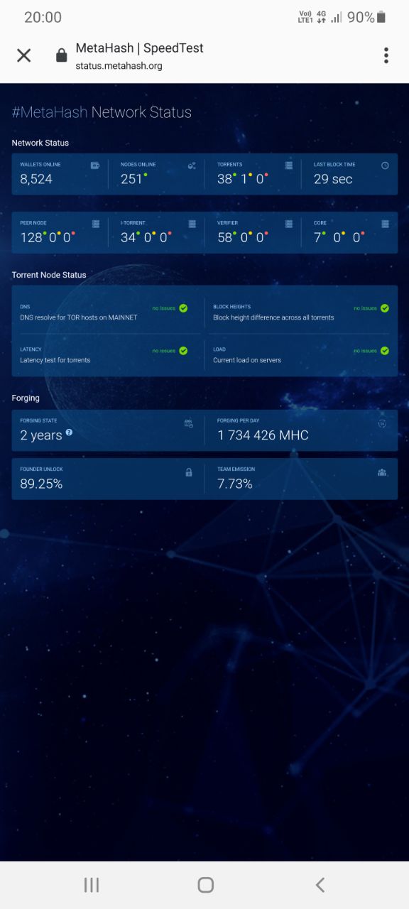
Task: Tap the 38 torrents count
Action: click(x=224, y=179)
